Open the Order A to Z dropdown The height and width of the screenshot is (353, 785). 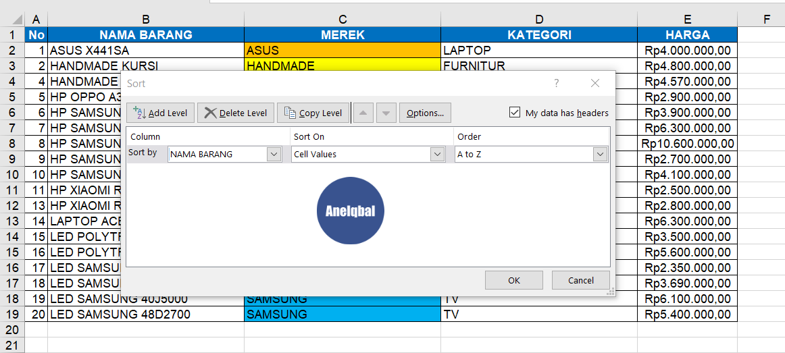tap(601, 154)
